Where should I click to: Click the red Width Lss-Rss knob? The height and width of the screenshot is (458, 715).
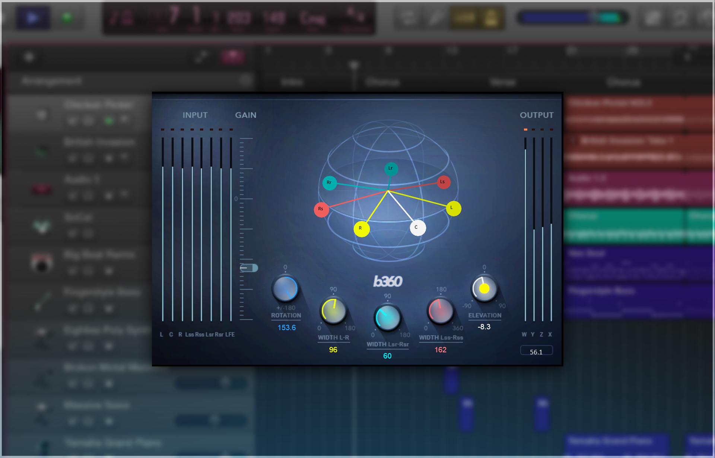[x=441, y=311]
